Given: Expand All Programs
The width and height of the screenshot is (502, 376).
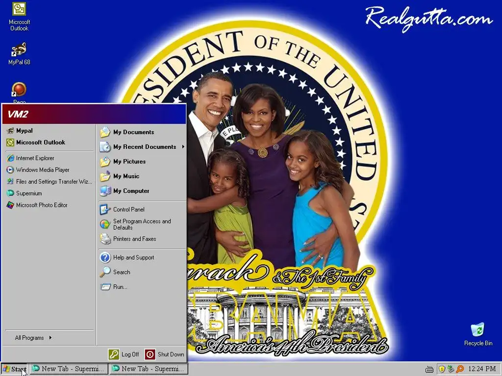Looking at the screenshot, I should (x=33, y=338).
